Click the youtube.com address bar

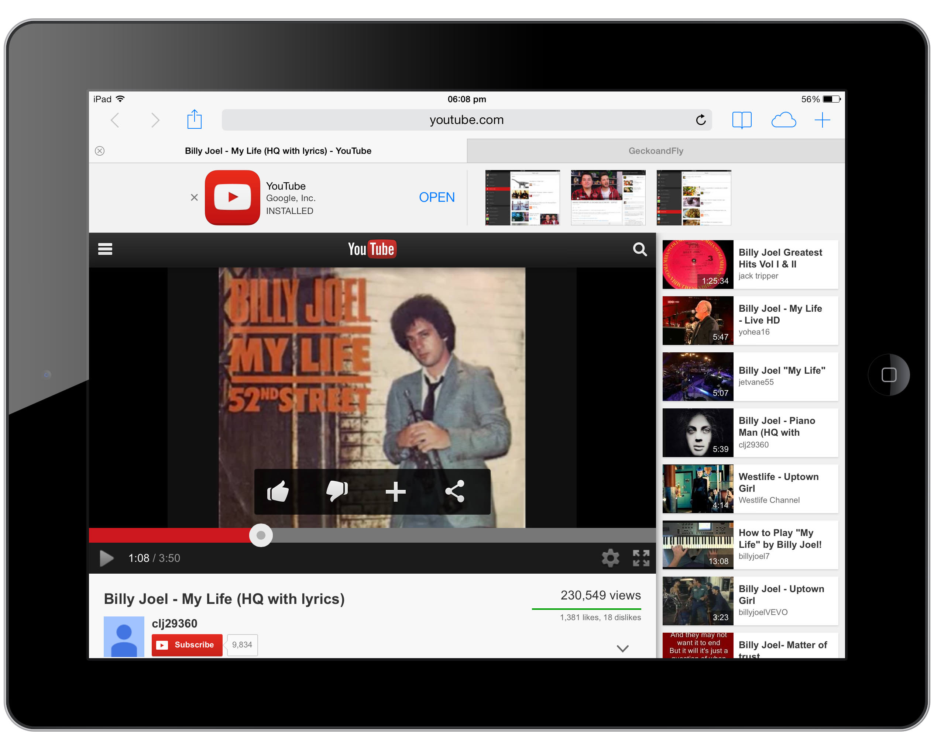coord(467,120)
